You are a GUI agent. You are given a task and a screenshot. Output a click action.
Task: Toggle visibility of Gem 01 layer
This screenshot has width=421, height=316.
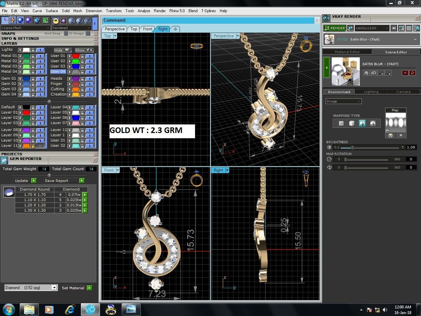click(x=40, y=79)
